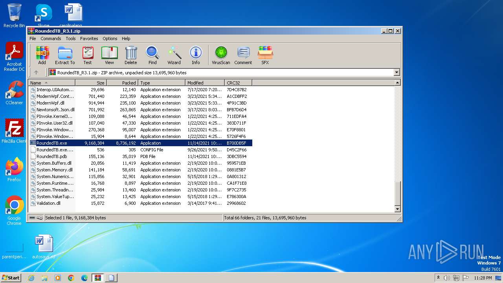
Task: Sort by Modified column header
Action: coord(205,83)
